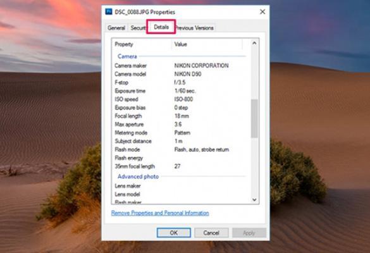Click the Cancel button
Viewport: 370px width, 253px height.
click(211, 233)
